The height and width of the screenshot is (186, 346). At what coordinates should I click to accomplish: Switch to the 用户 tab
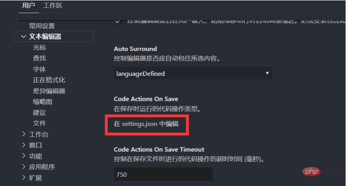pos(29,6)
